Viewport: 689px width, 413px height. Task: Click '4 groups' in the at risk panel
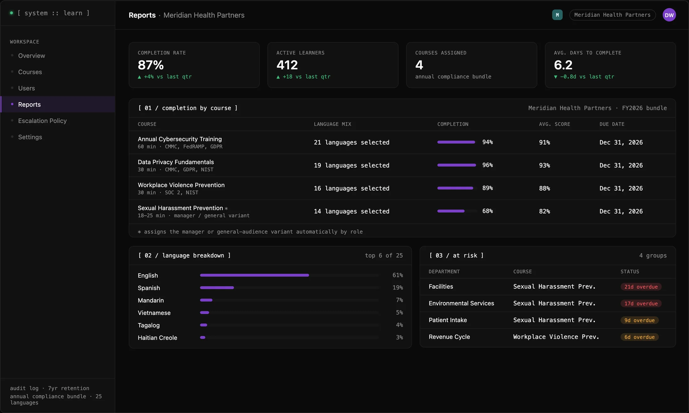tap(653, 255)
